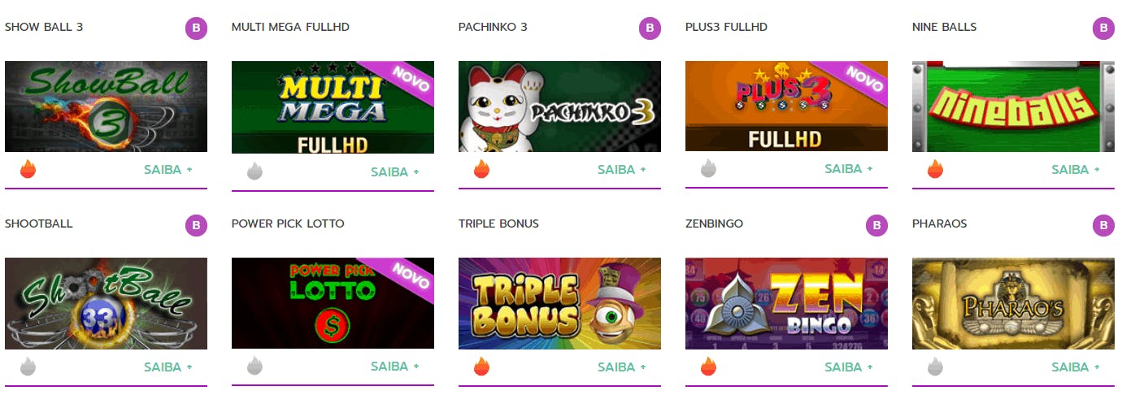Open SAIBA + link under Plus3 FullHD

(x=849, y=169)
